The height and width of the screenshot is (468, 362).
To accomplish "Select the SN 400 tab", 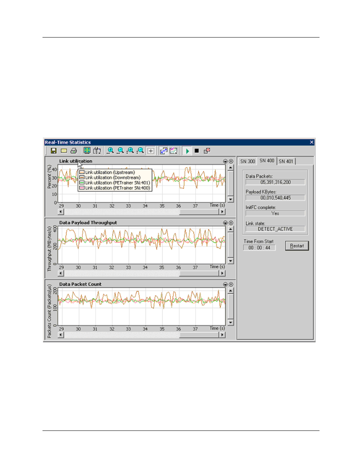I will pyautogui.click(x=267, y=161).
